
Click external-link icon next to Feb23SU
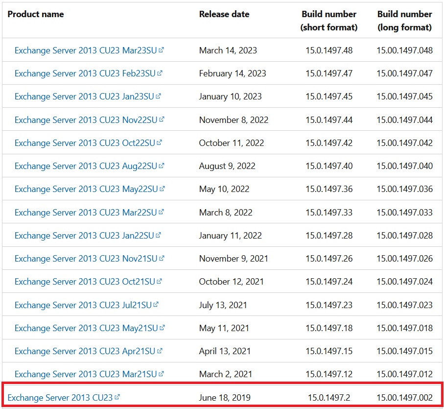[x=160, y=73]
